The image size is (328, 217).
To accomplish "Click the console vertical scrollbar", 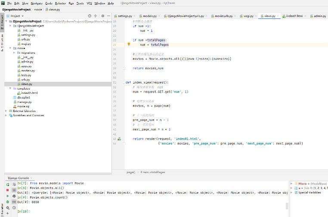I will point(287,206).
